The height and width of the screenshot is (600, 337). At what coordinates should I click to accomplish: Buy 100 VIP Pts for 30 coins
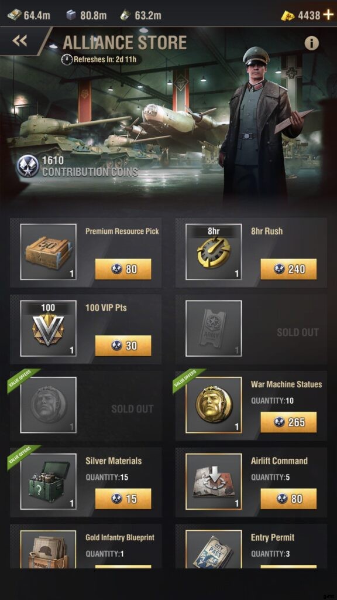point(123,346)
